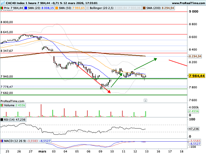Click the 7 800 price axis label
Viewport: 206px width, 154px height.
coord(193,87)
